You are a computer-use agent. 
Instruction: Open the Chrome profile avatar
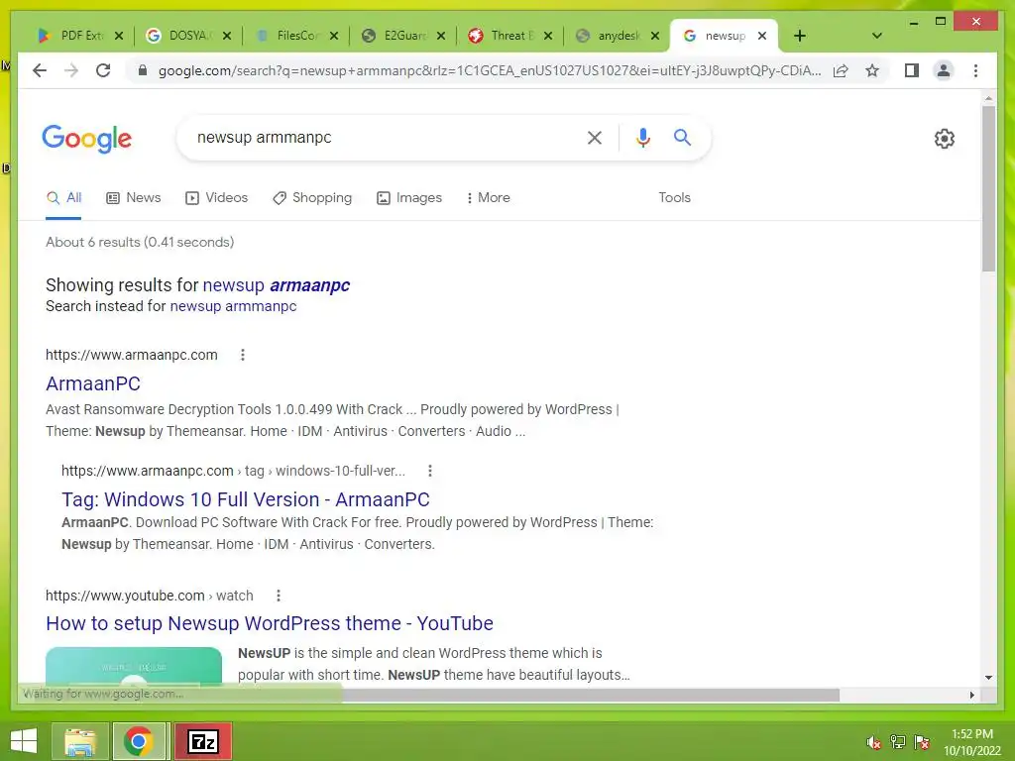point(944,70)
